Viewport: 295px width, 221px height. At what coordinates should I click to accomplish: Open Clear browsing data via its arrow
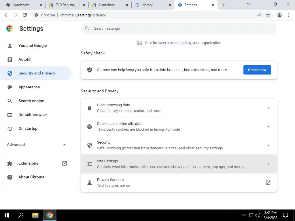(268, 108)
